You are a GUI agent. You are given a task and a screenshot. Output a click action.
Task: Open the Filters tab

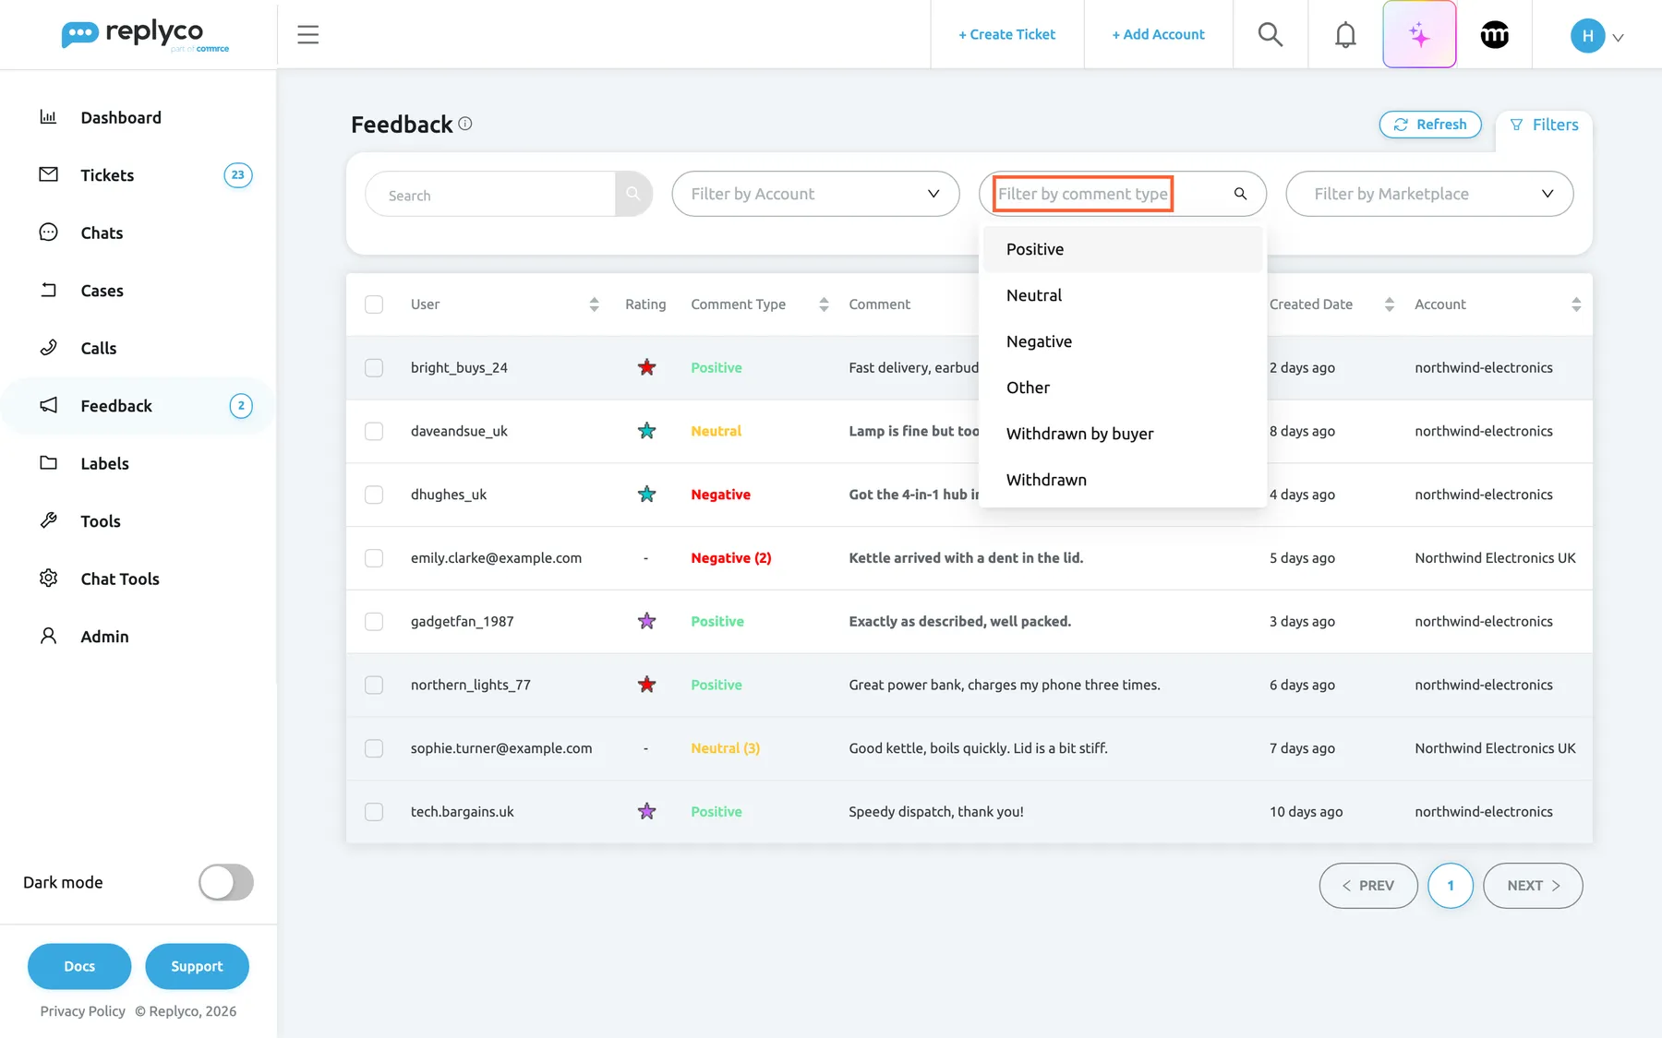pyautogui.click(x=1544, y=125)
